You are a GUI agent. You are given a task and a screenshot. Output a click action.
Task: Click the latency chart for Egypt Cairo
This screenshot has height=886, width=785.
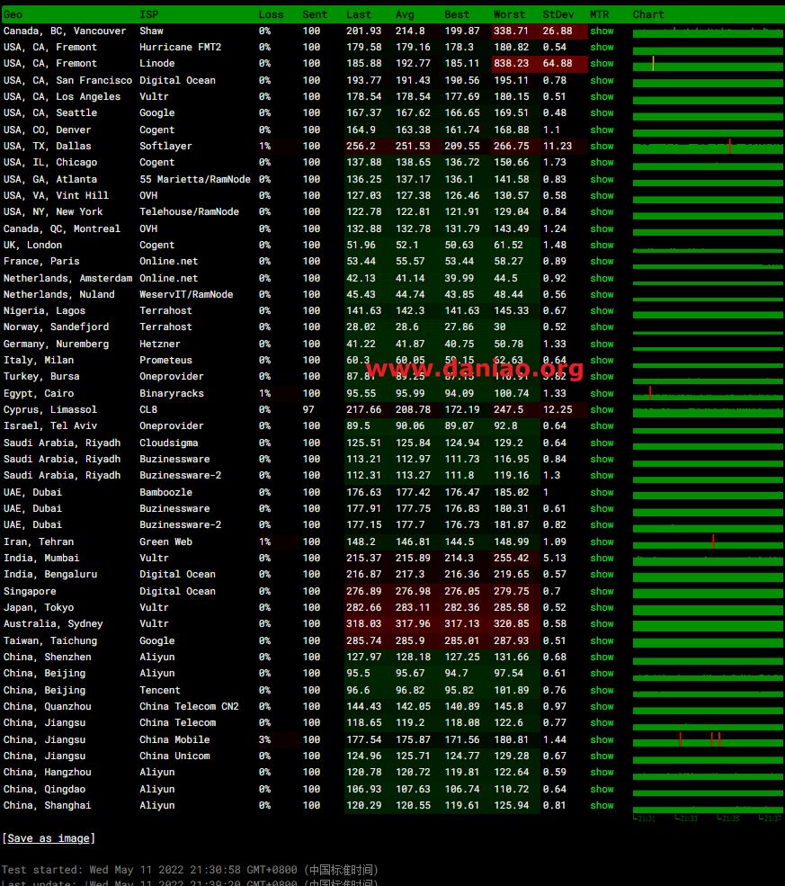coord(708,394)
